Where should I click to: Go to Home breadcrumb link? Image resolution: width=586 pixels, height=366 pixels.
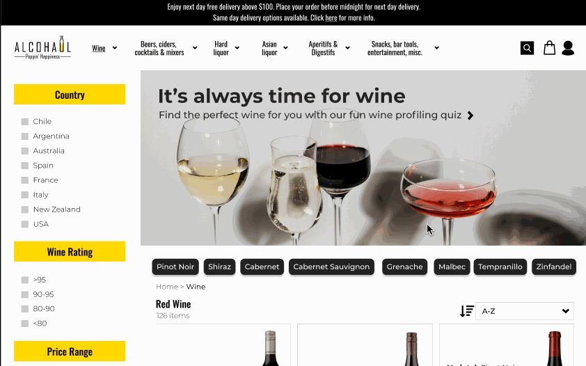(166, 287)
